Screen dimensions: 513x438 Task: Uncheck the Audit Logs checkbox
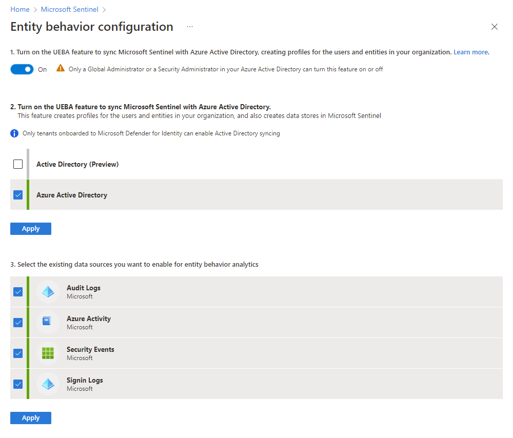click(x=18, y=292)
